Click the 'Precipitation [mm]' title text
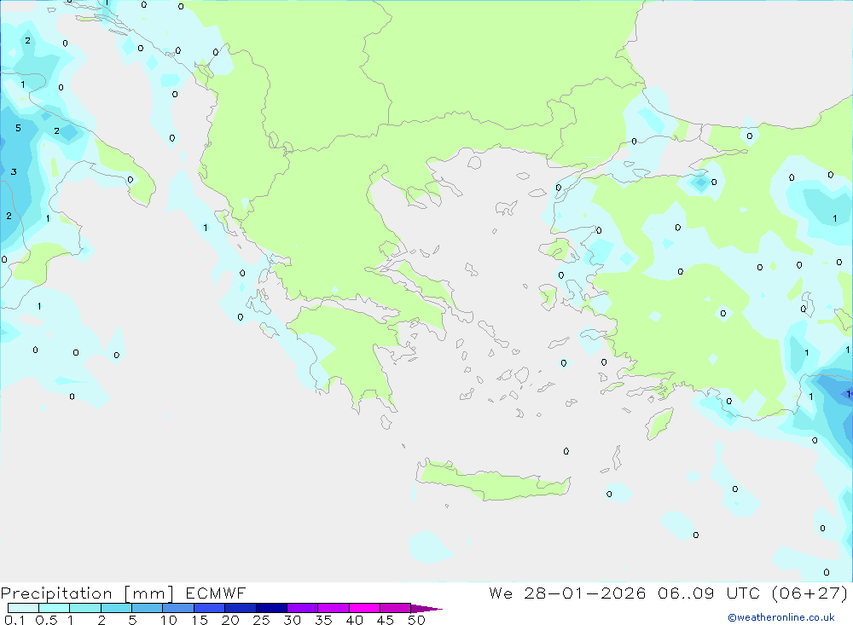853x625 pixels. tap(87, 593)
